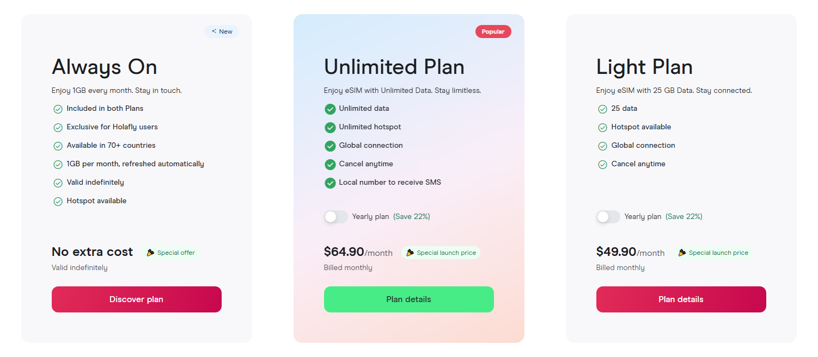The height and width of the screenshot is (357, 818).
Task: Click the Save 22% label in Unlimited Plan
Action: coord(412,217)
